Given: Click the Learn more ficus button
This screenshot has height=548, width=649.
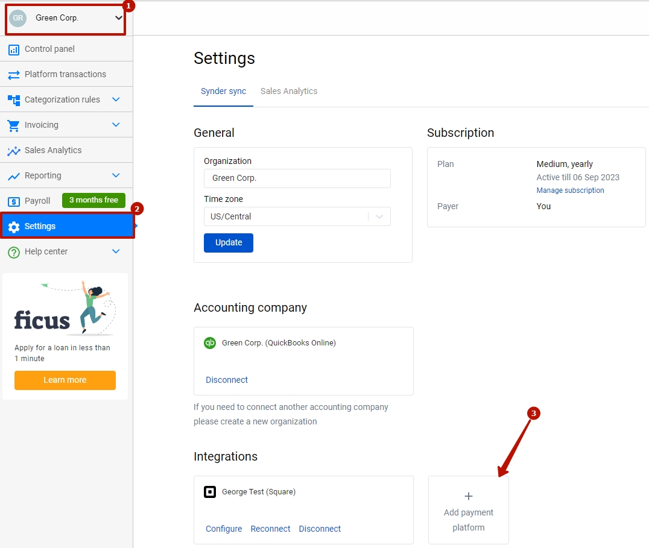Looking at the screenshot, I should 65,380.
